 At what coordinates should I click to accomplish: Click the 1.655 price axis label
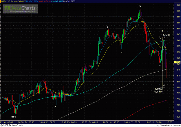point(178,23)
